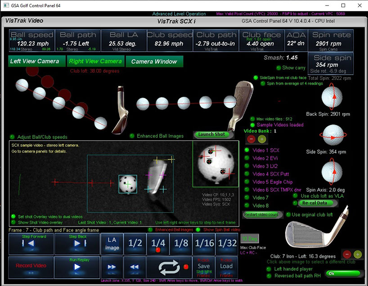Click the Save frames button
Image resolution: width=368 pixels, height=286 pixels.
pos(203,266)
